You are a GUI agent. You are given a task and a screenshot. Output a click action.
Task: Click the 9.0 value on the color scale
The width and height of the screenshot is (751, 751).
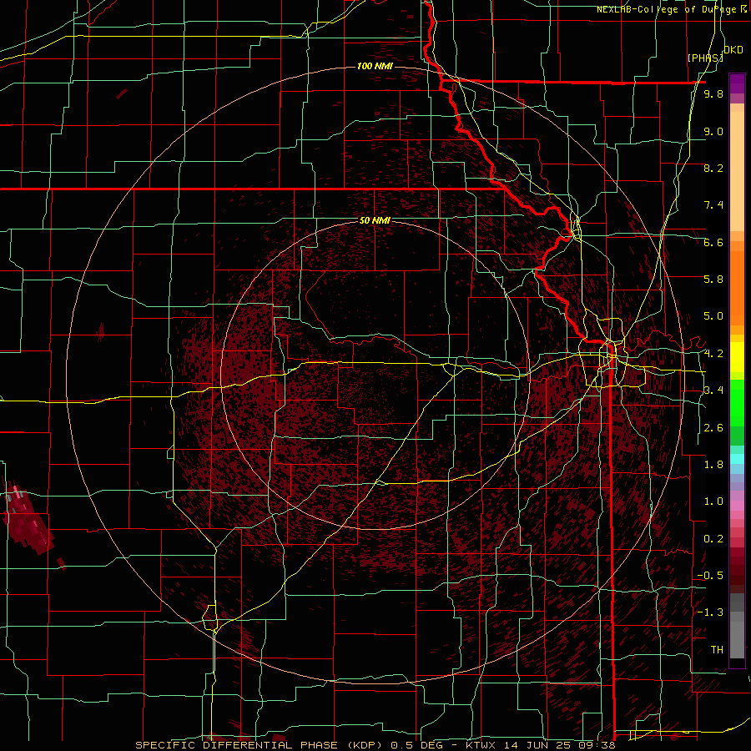713,131
